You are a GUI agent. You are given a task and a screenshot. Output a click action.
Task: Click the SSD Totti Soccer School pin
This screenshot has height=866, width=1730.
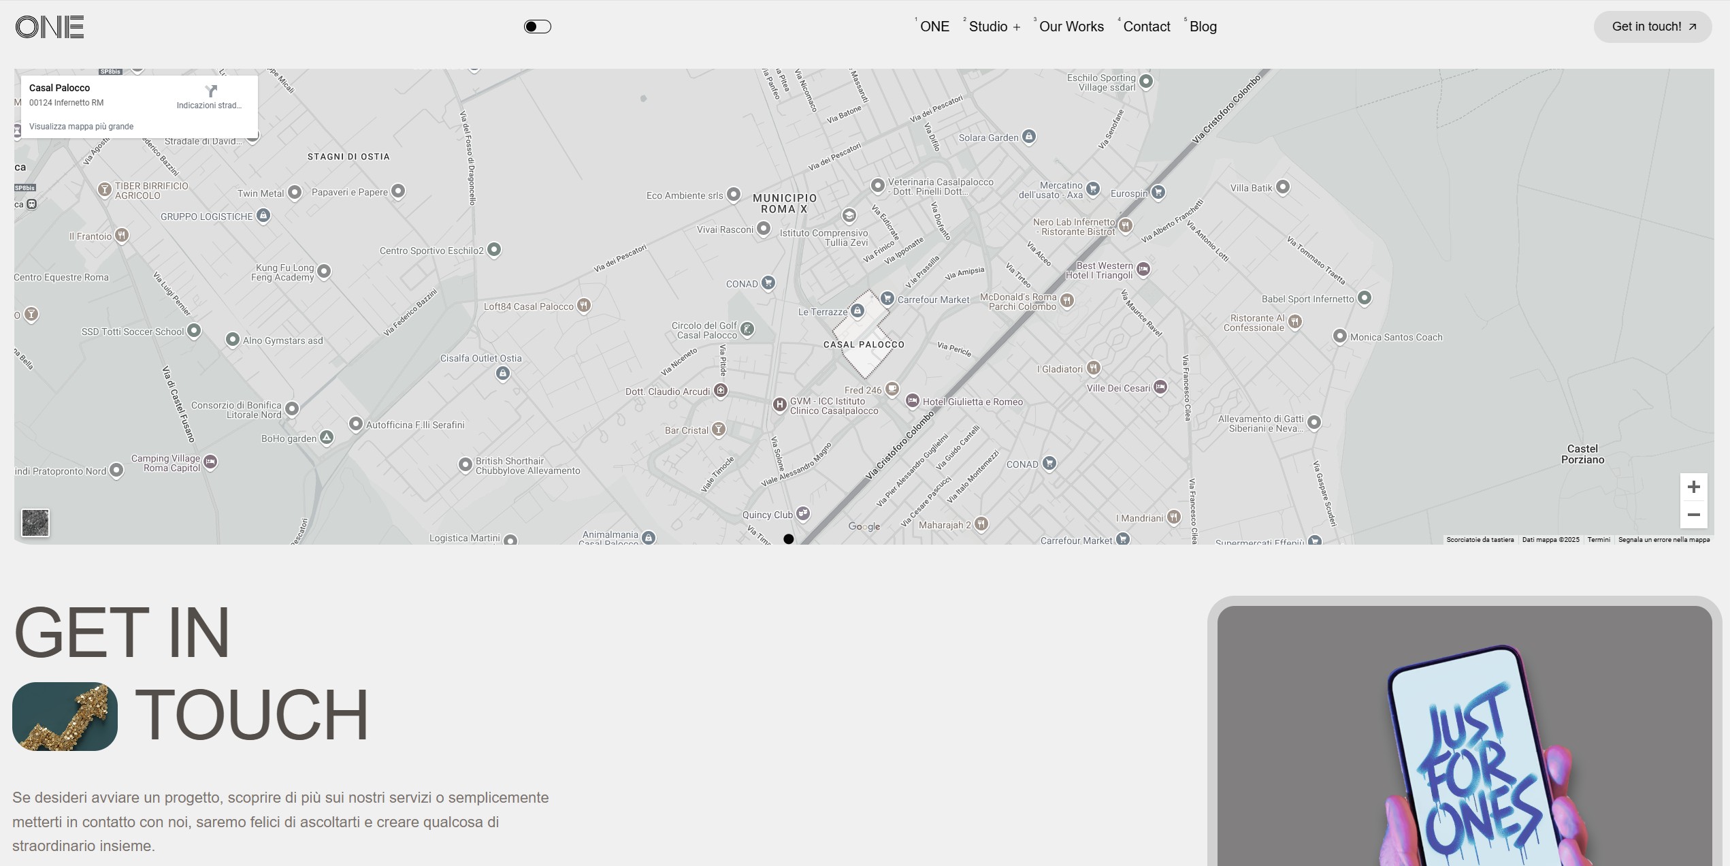[194, 331]
